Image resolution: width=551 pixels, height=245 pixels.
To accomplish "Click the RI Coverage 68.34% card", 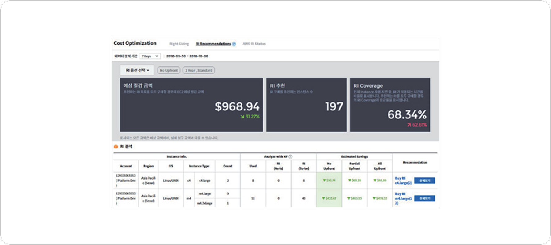I will pyautogui.click(x=390, y=105).
